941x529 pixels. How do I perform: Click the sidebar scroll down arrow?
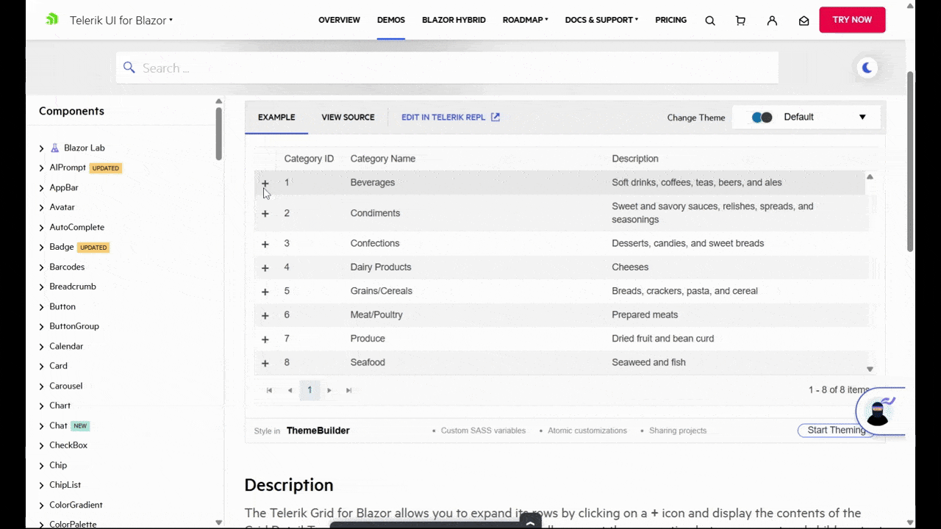[218, 522]
